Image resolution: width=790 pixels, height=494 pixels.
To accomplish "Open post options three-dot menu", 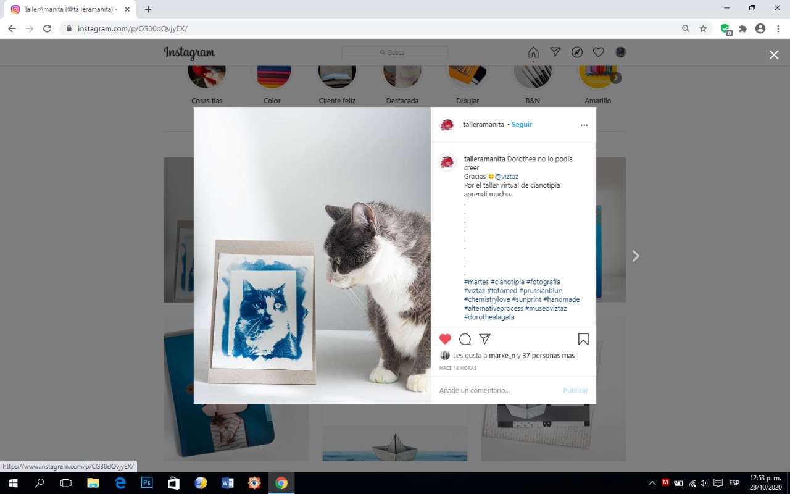I will point(584,125).
